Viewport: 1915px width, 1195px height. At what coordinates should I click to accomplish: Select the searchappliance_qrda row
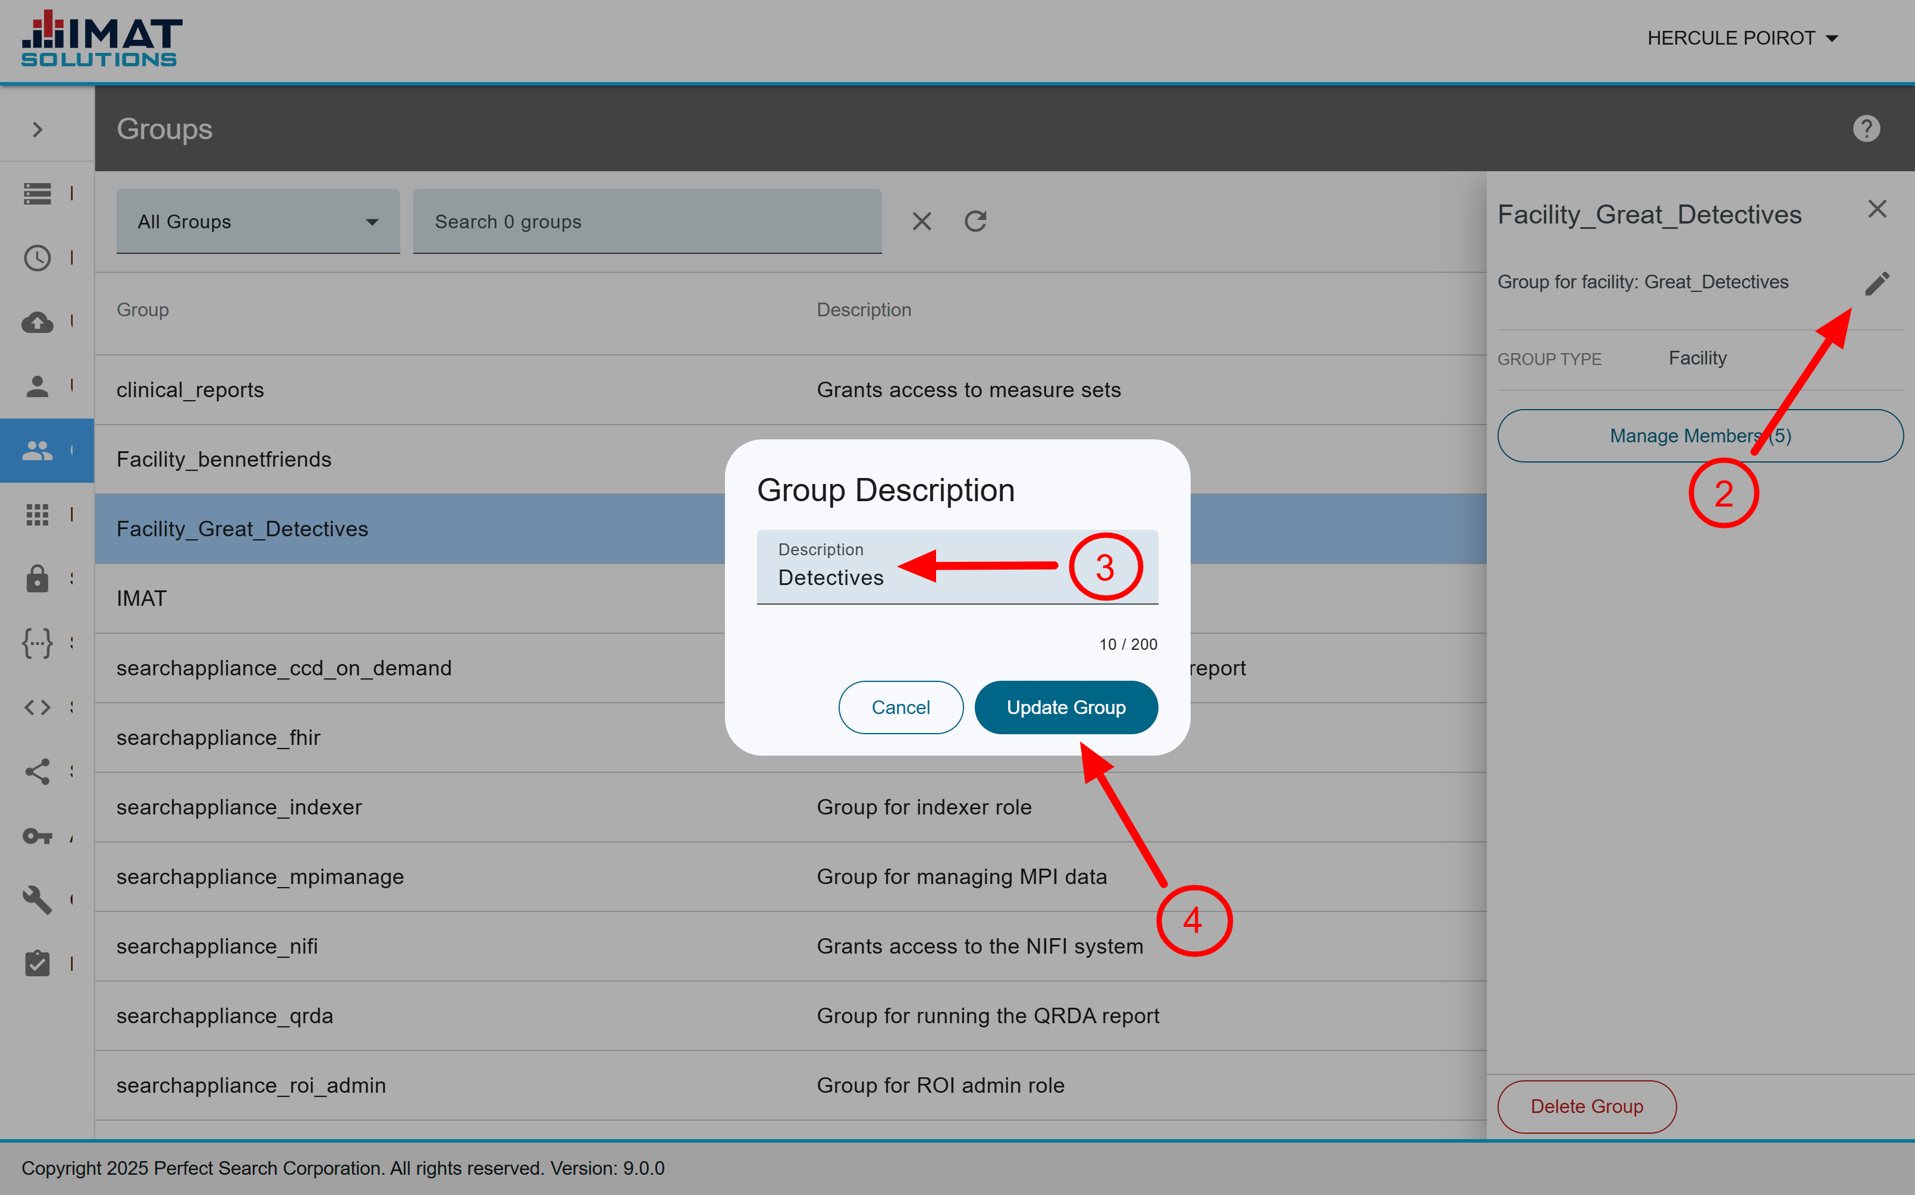[790, 1015]
